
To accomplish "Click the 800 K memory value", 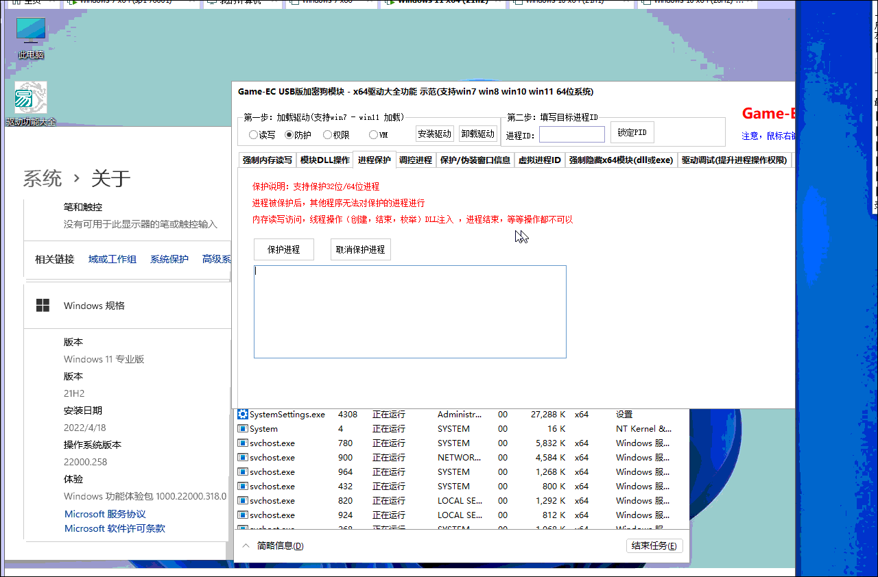I will click(554, 487).
